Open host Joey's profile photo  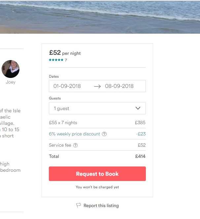tap(11, 69)
